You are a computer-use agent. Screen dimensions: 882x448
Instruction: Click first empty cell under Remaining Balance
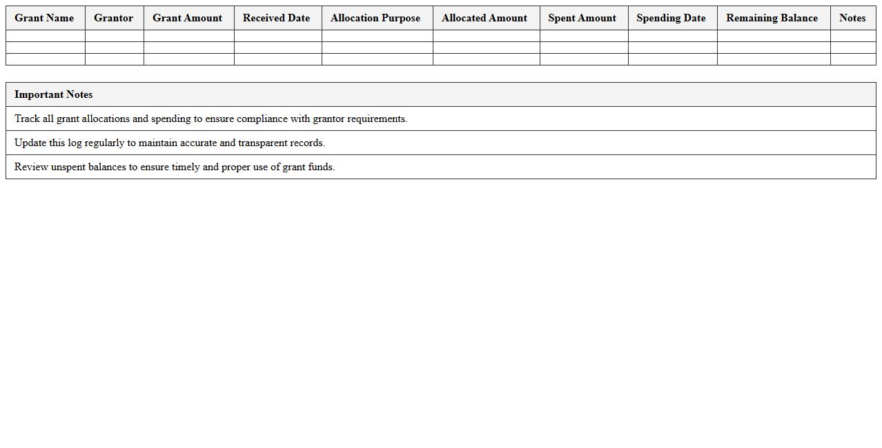pyautogui.click(x=773, y=36)
